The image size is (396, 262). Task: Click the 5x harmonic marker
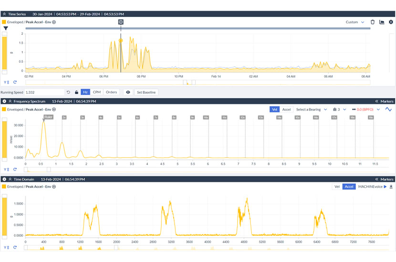[x=119, y=118]
